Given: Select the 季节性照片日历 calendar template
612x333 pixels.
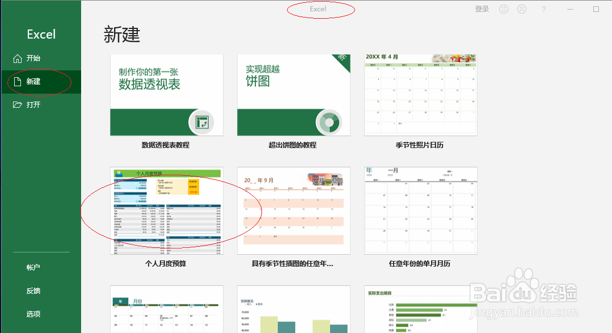Looking at the screenshot, I should click(x=421, y=95).
